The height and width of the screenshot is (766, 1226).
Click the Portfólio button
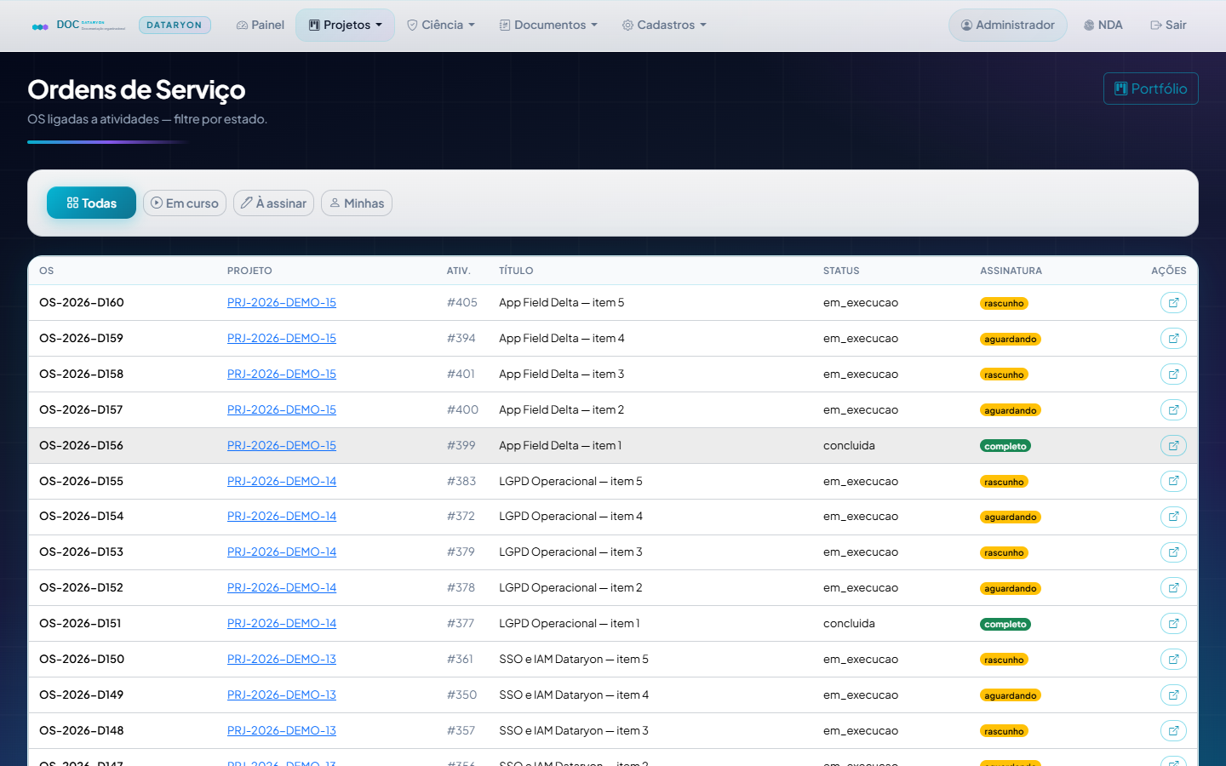click(1151, 89)
